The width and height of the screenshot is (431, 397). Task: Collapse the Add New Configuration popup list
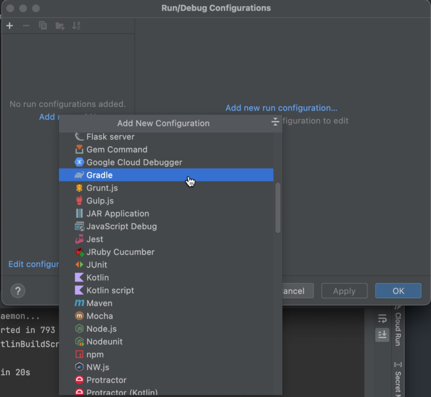click(274, 122)
